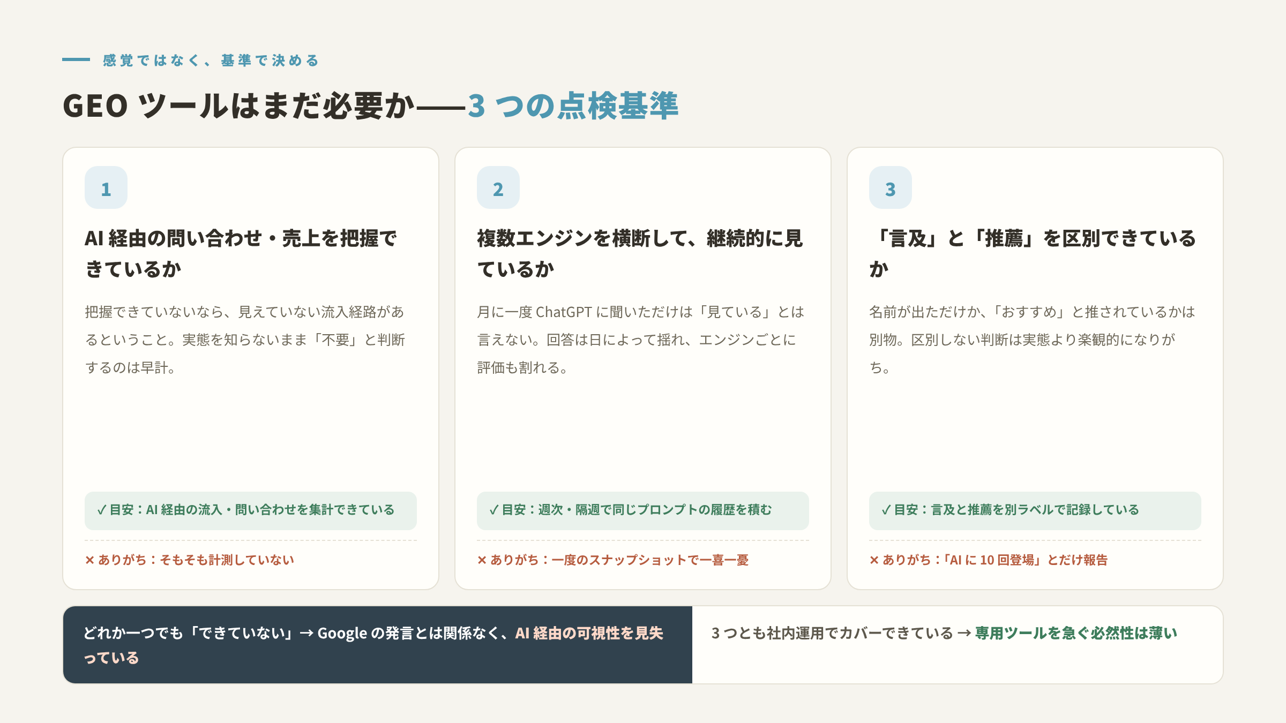Select the subtitle '感覚ではなく、基準で決める'
This screenshot has width=1286, height=723.
[x=211, y=61]
